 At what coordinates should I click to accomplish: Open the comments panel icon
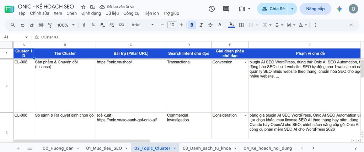[226, 9]
